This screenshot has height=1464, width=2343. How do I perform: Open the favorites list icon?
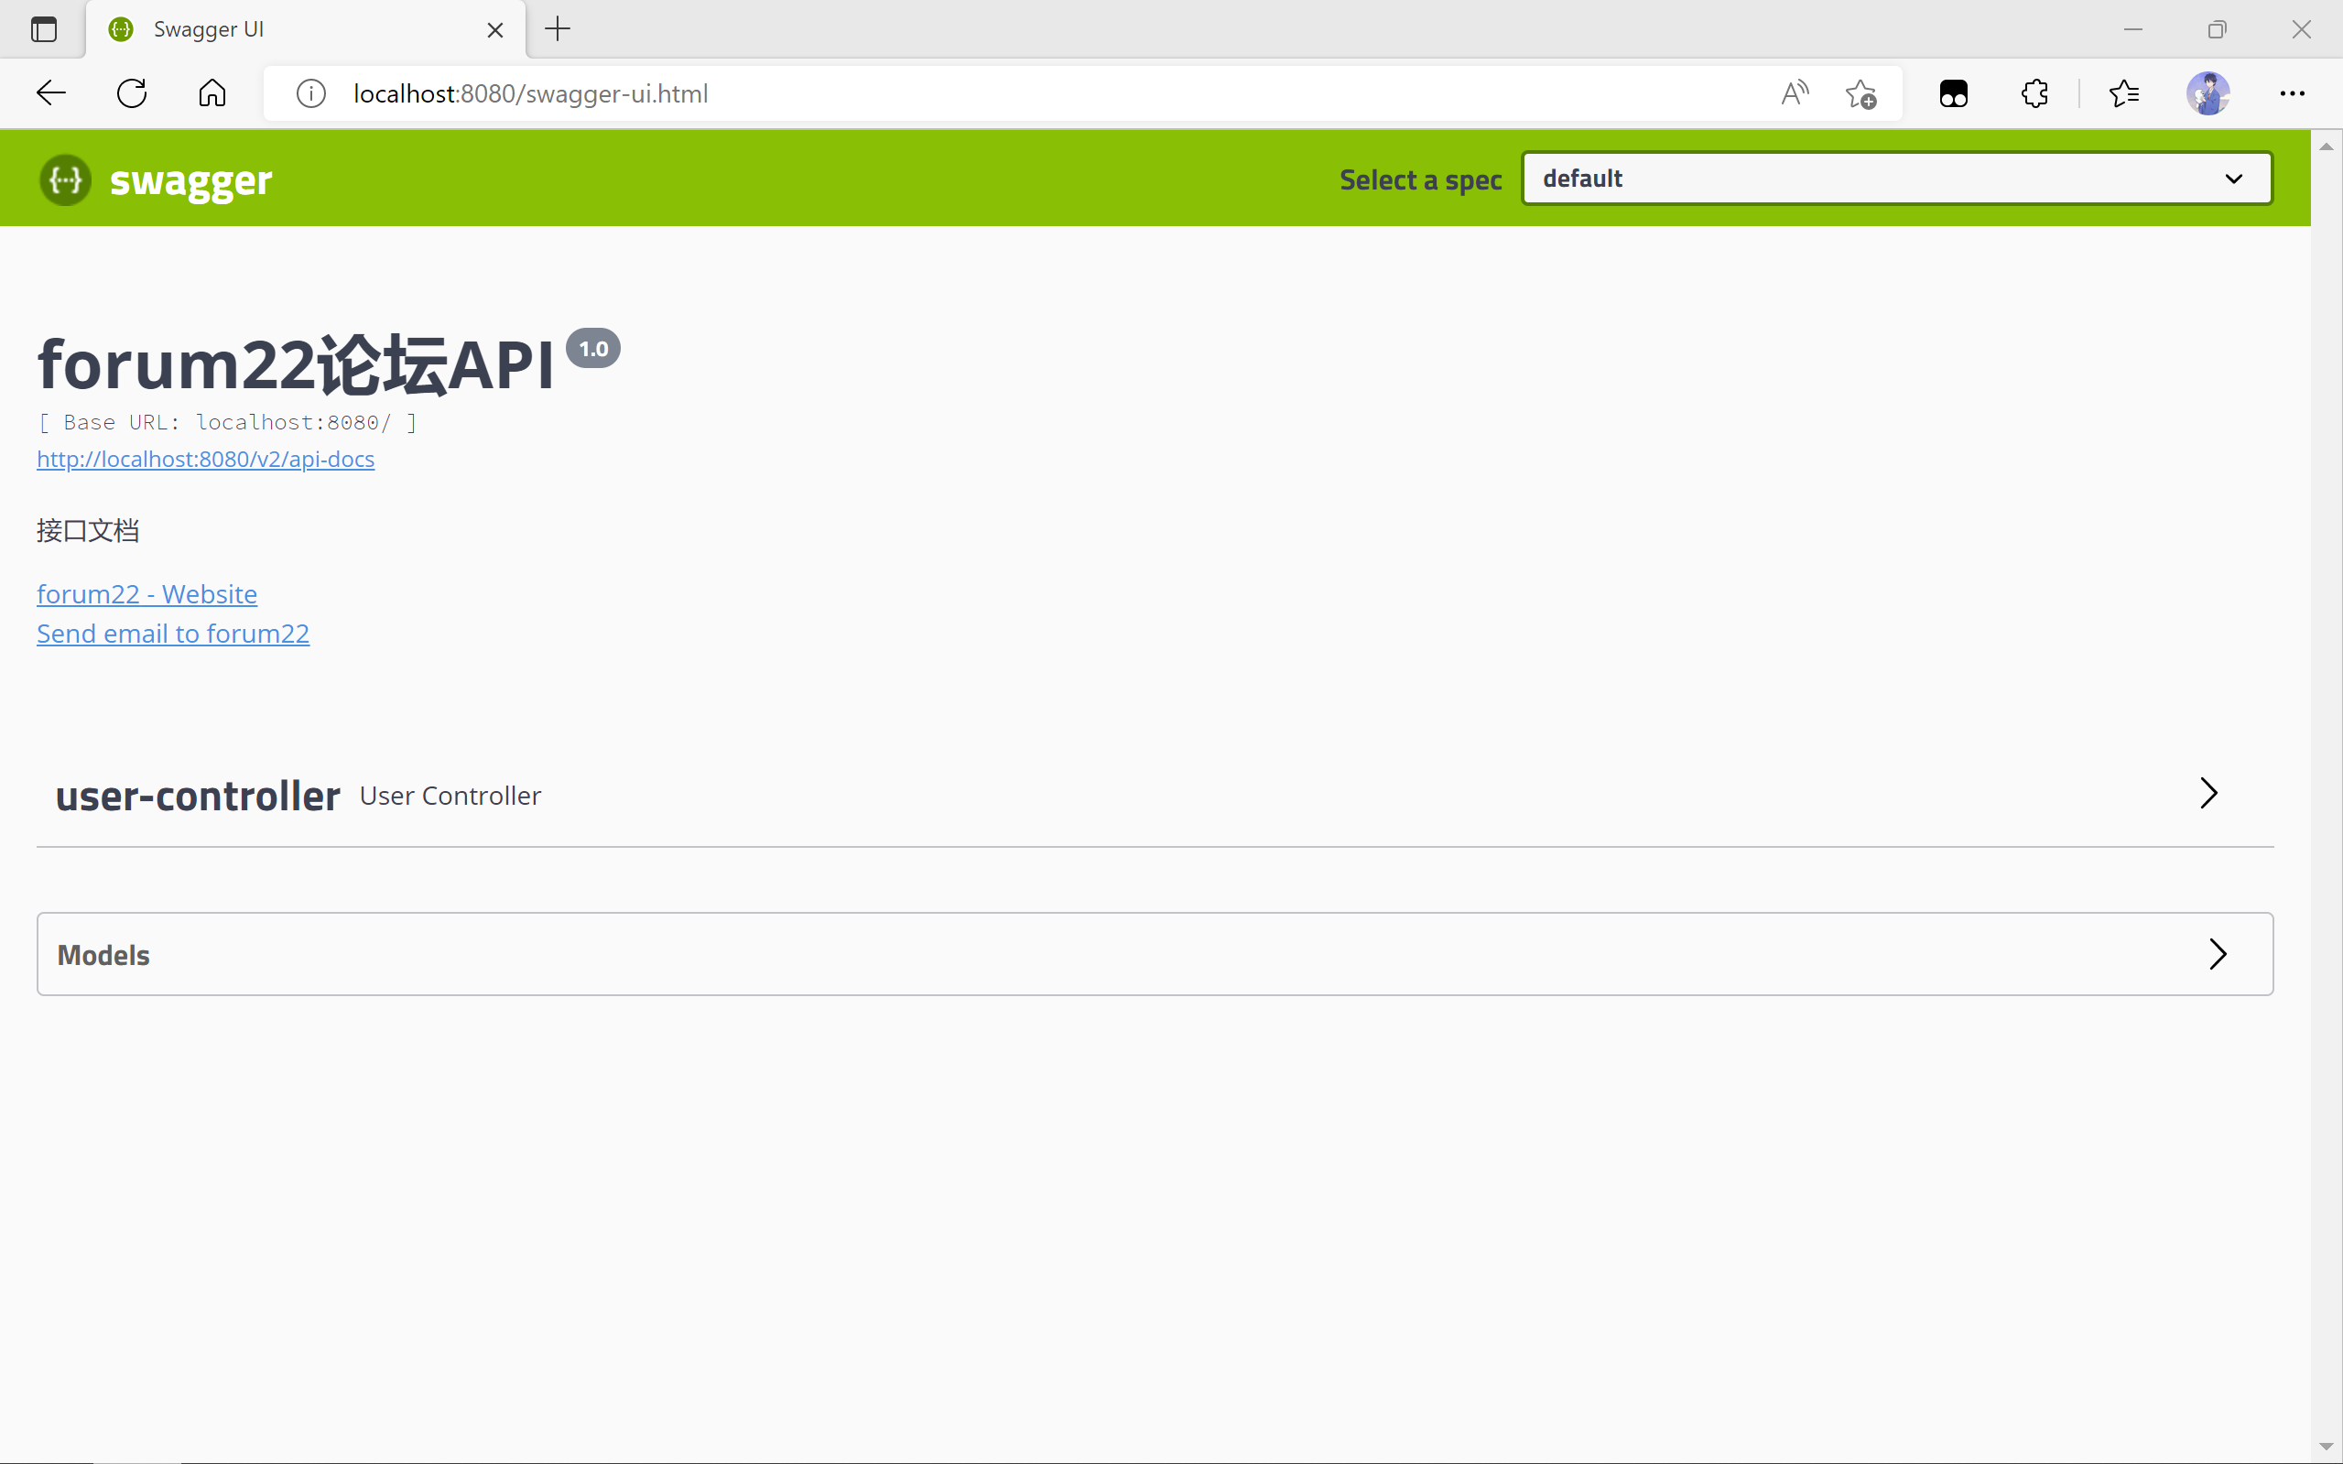tap(2123, 94)
